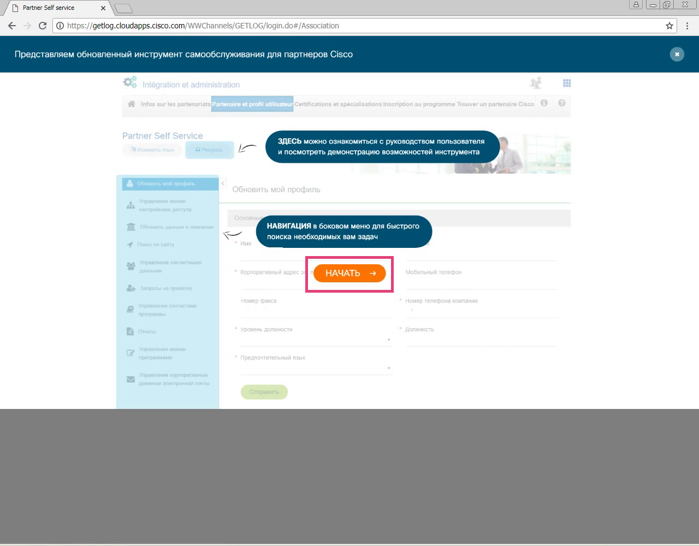This screenshot has width=699, height=546.
Task: Open the Chrome three-dot menu
Action: click(x=687, y=26)
